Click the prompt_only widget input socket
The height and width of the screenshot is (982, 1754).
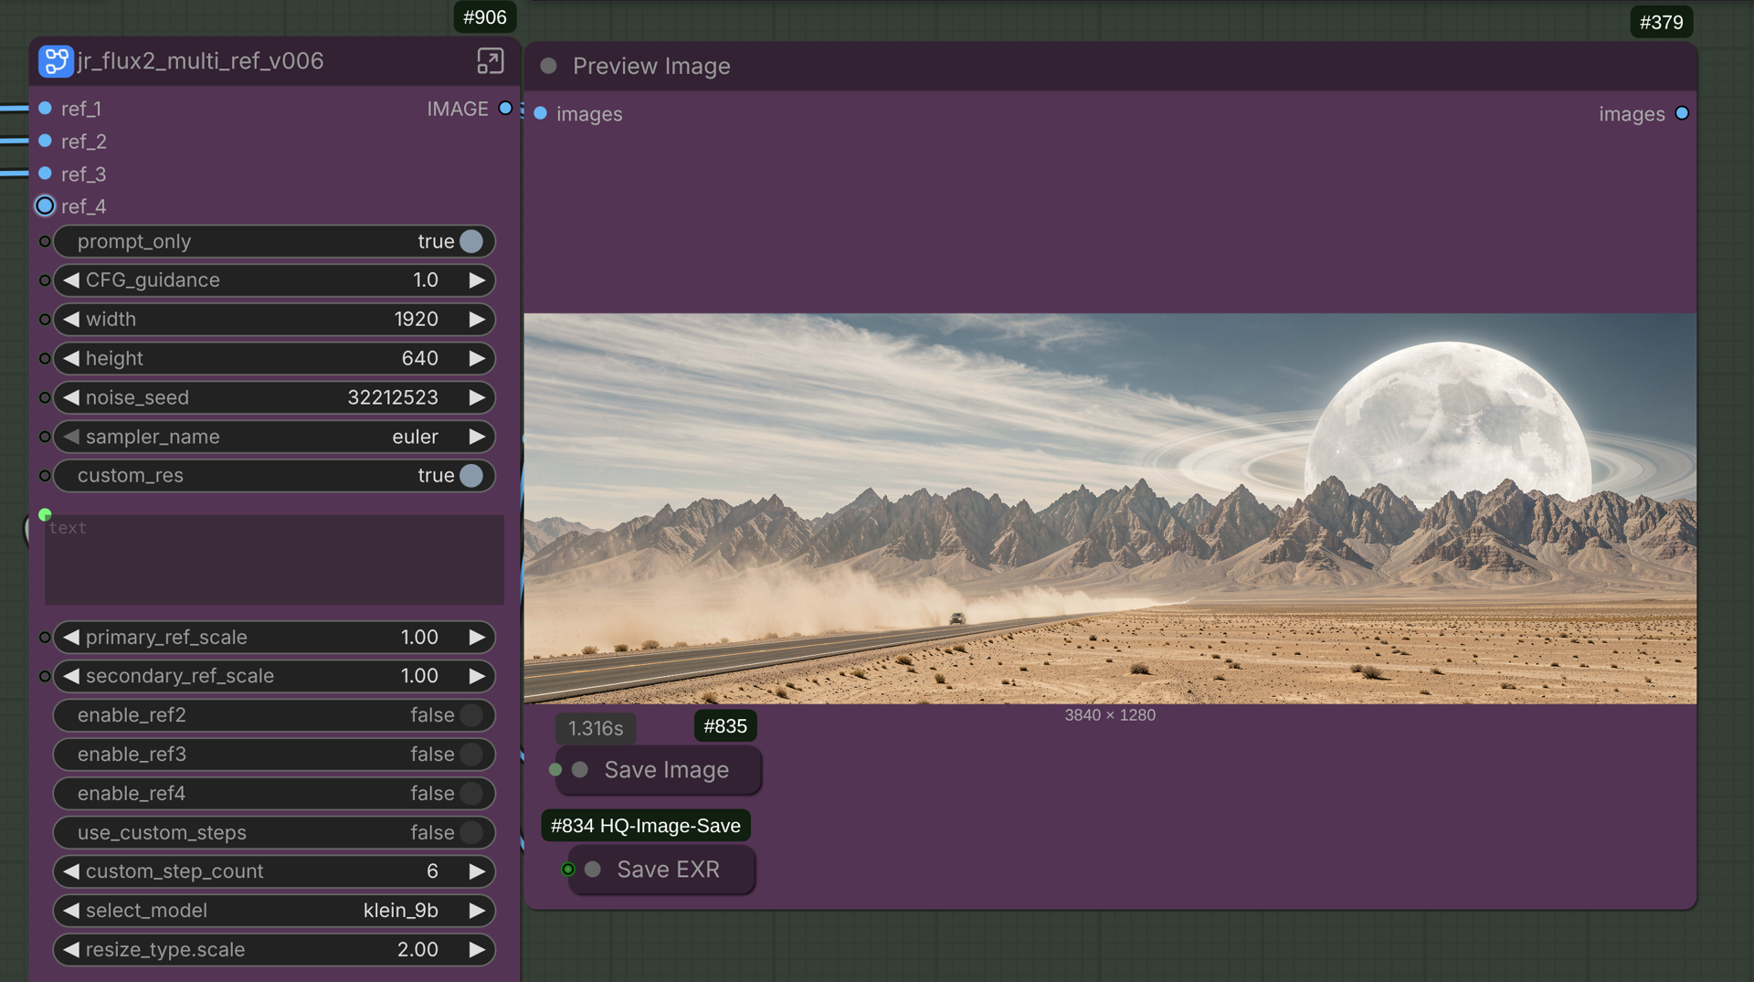45,241
